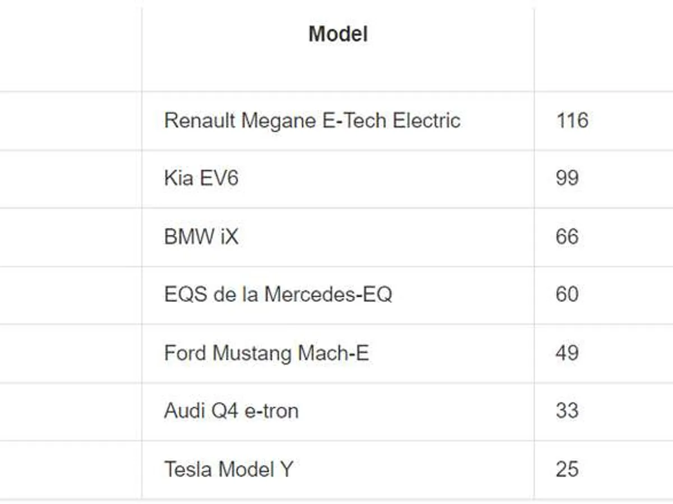Click the empty cell left of Kia EV6
673x504 pixels.
[x=70, y=179]
